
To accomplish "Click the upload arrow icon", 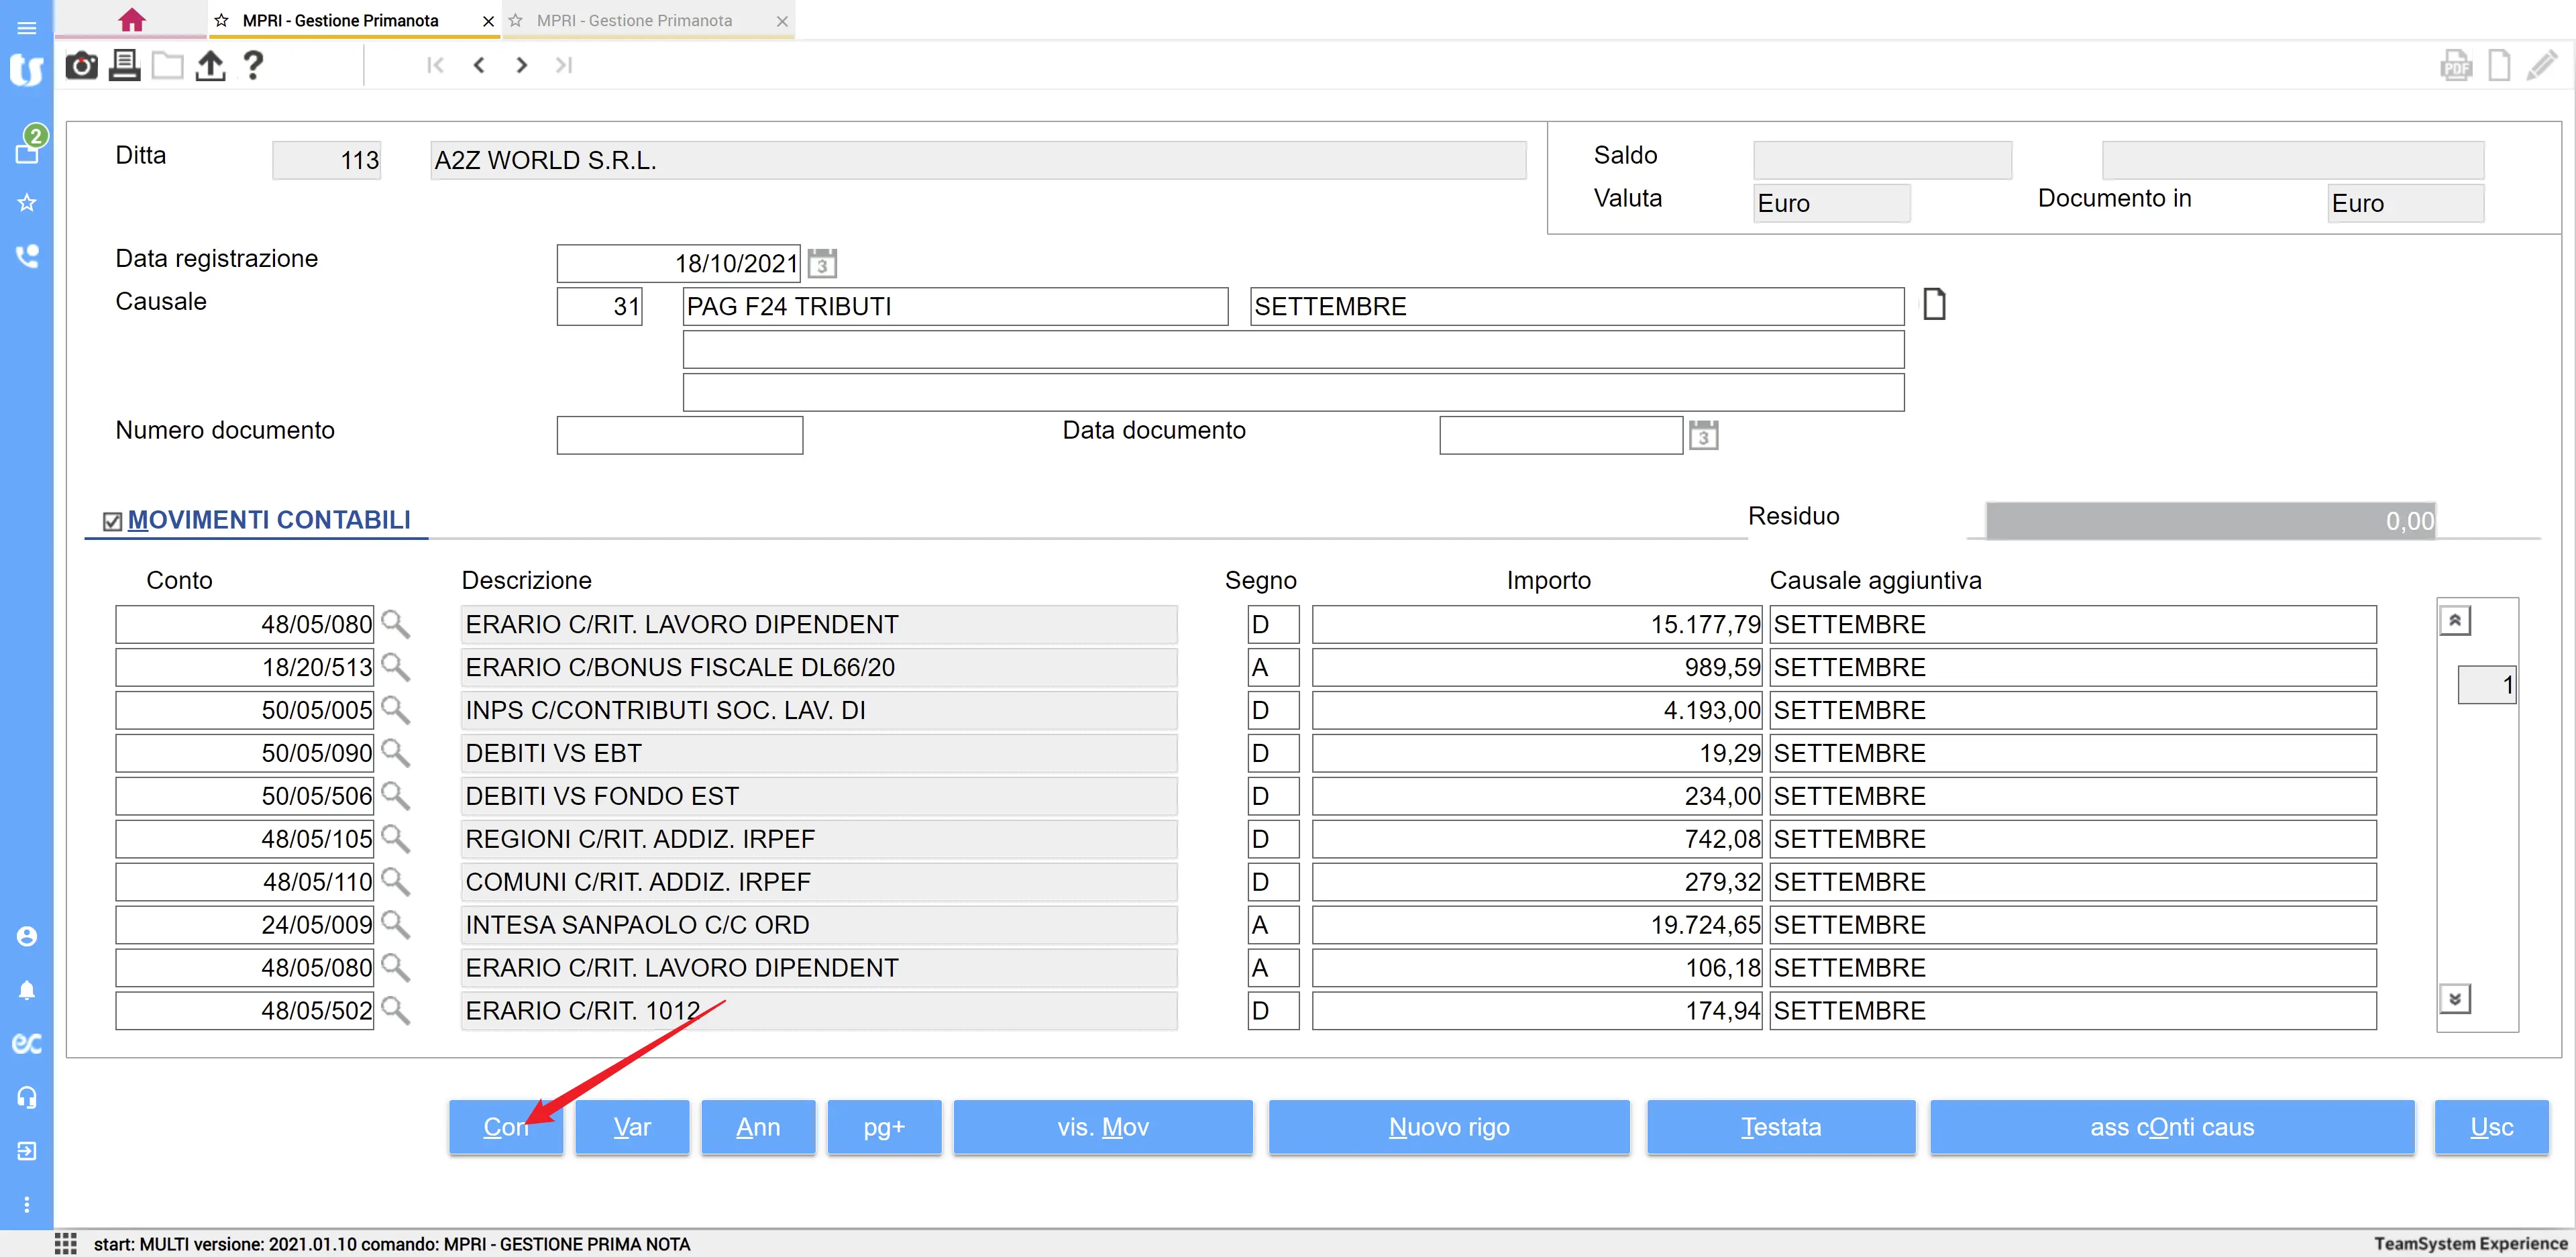I will tap(210, 66).
